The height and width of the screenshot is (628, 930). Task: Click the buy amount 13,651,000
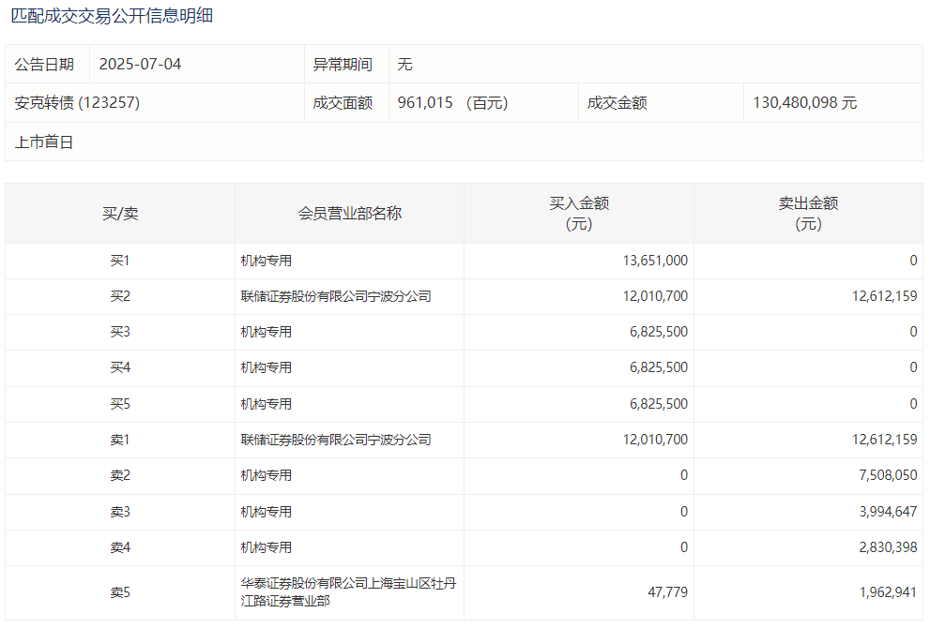[654, 261]
